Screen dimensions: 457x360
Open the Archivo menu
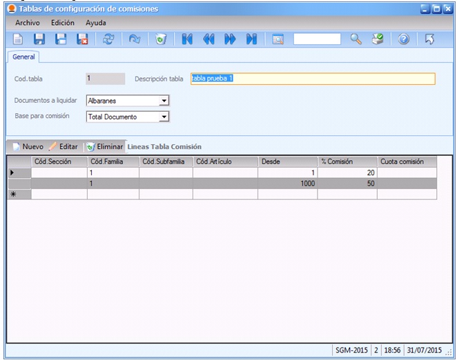(x=28, y=23)
